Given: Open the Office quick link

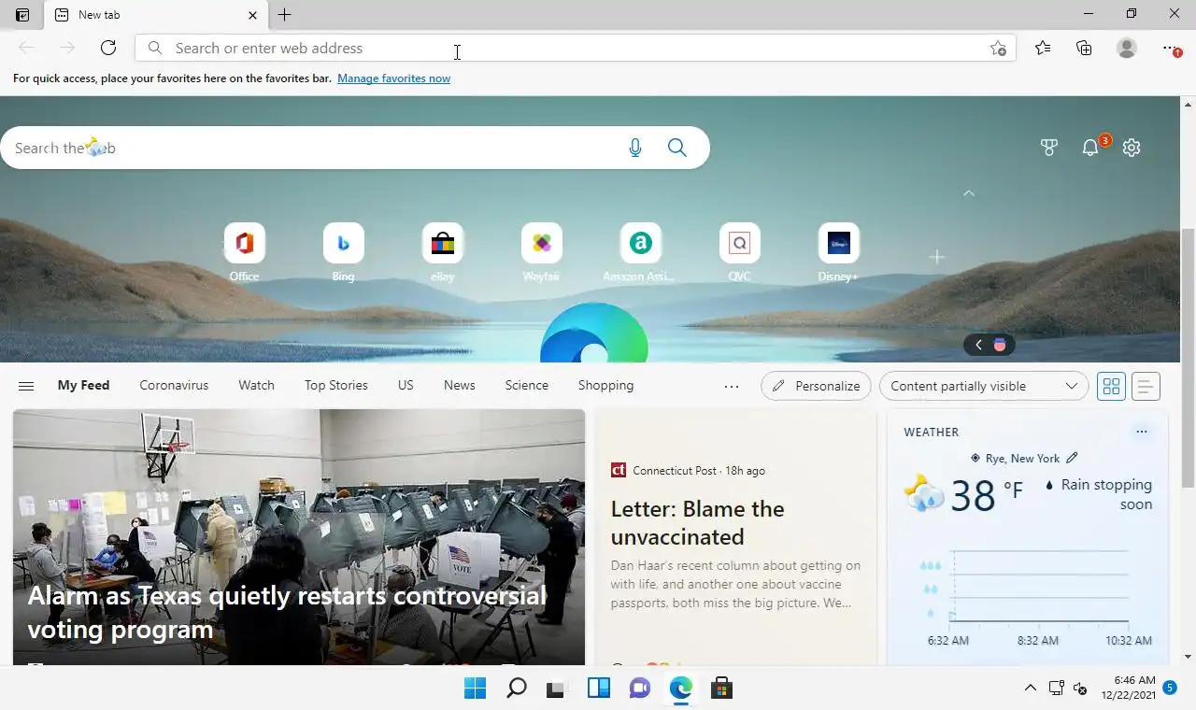Looking at the screenshot, I should [x=244, y=252].
